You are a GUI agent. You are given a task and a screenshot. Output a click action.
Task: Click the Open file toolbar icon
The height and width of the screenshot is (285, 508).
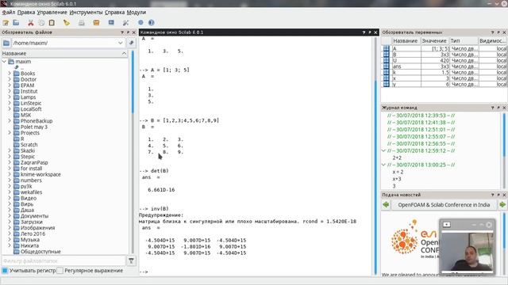click(x=16, y=23)
